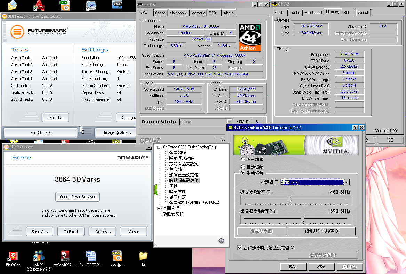Click Online ResultBrowser button

pyautogui.click(x=78, y=197)
